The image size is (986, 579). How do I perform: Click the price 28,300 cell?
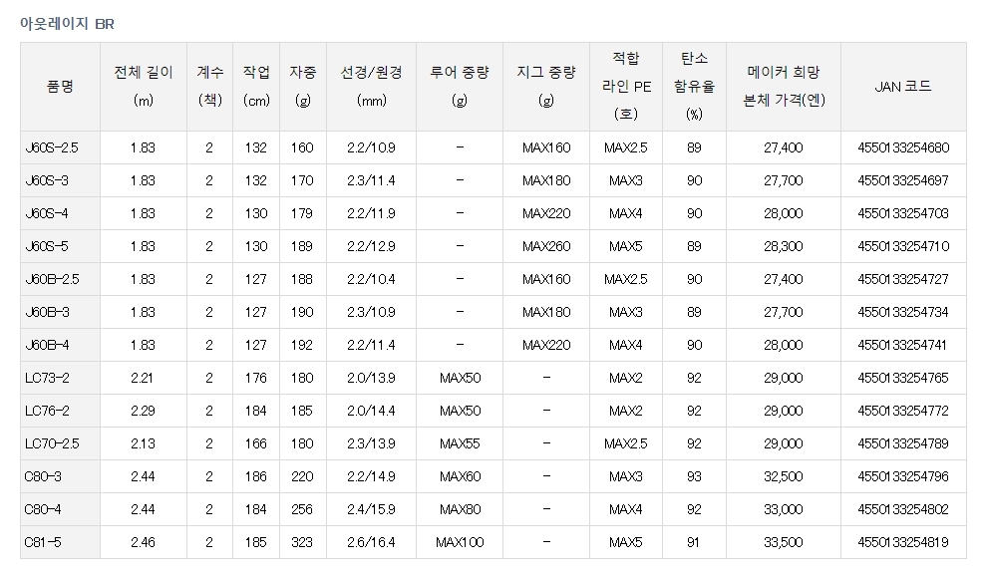click(x=784, y=246)
